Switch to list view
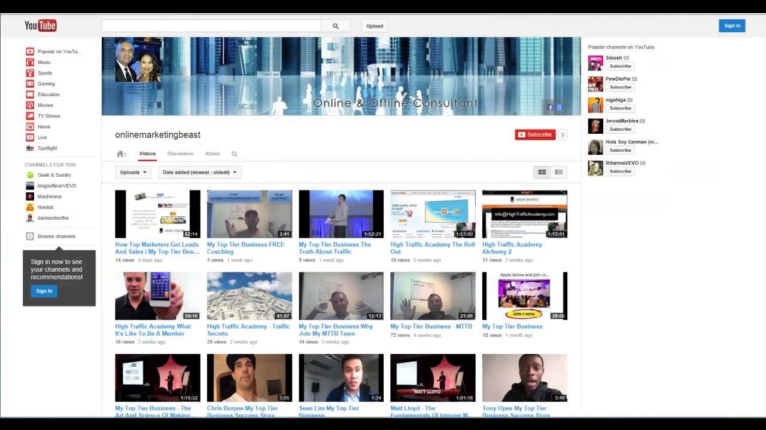766x430 pixels. click(x=558, y=172)
